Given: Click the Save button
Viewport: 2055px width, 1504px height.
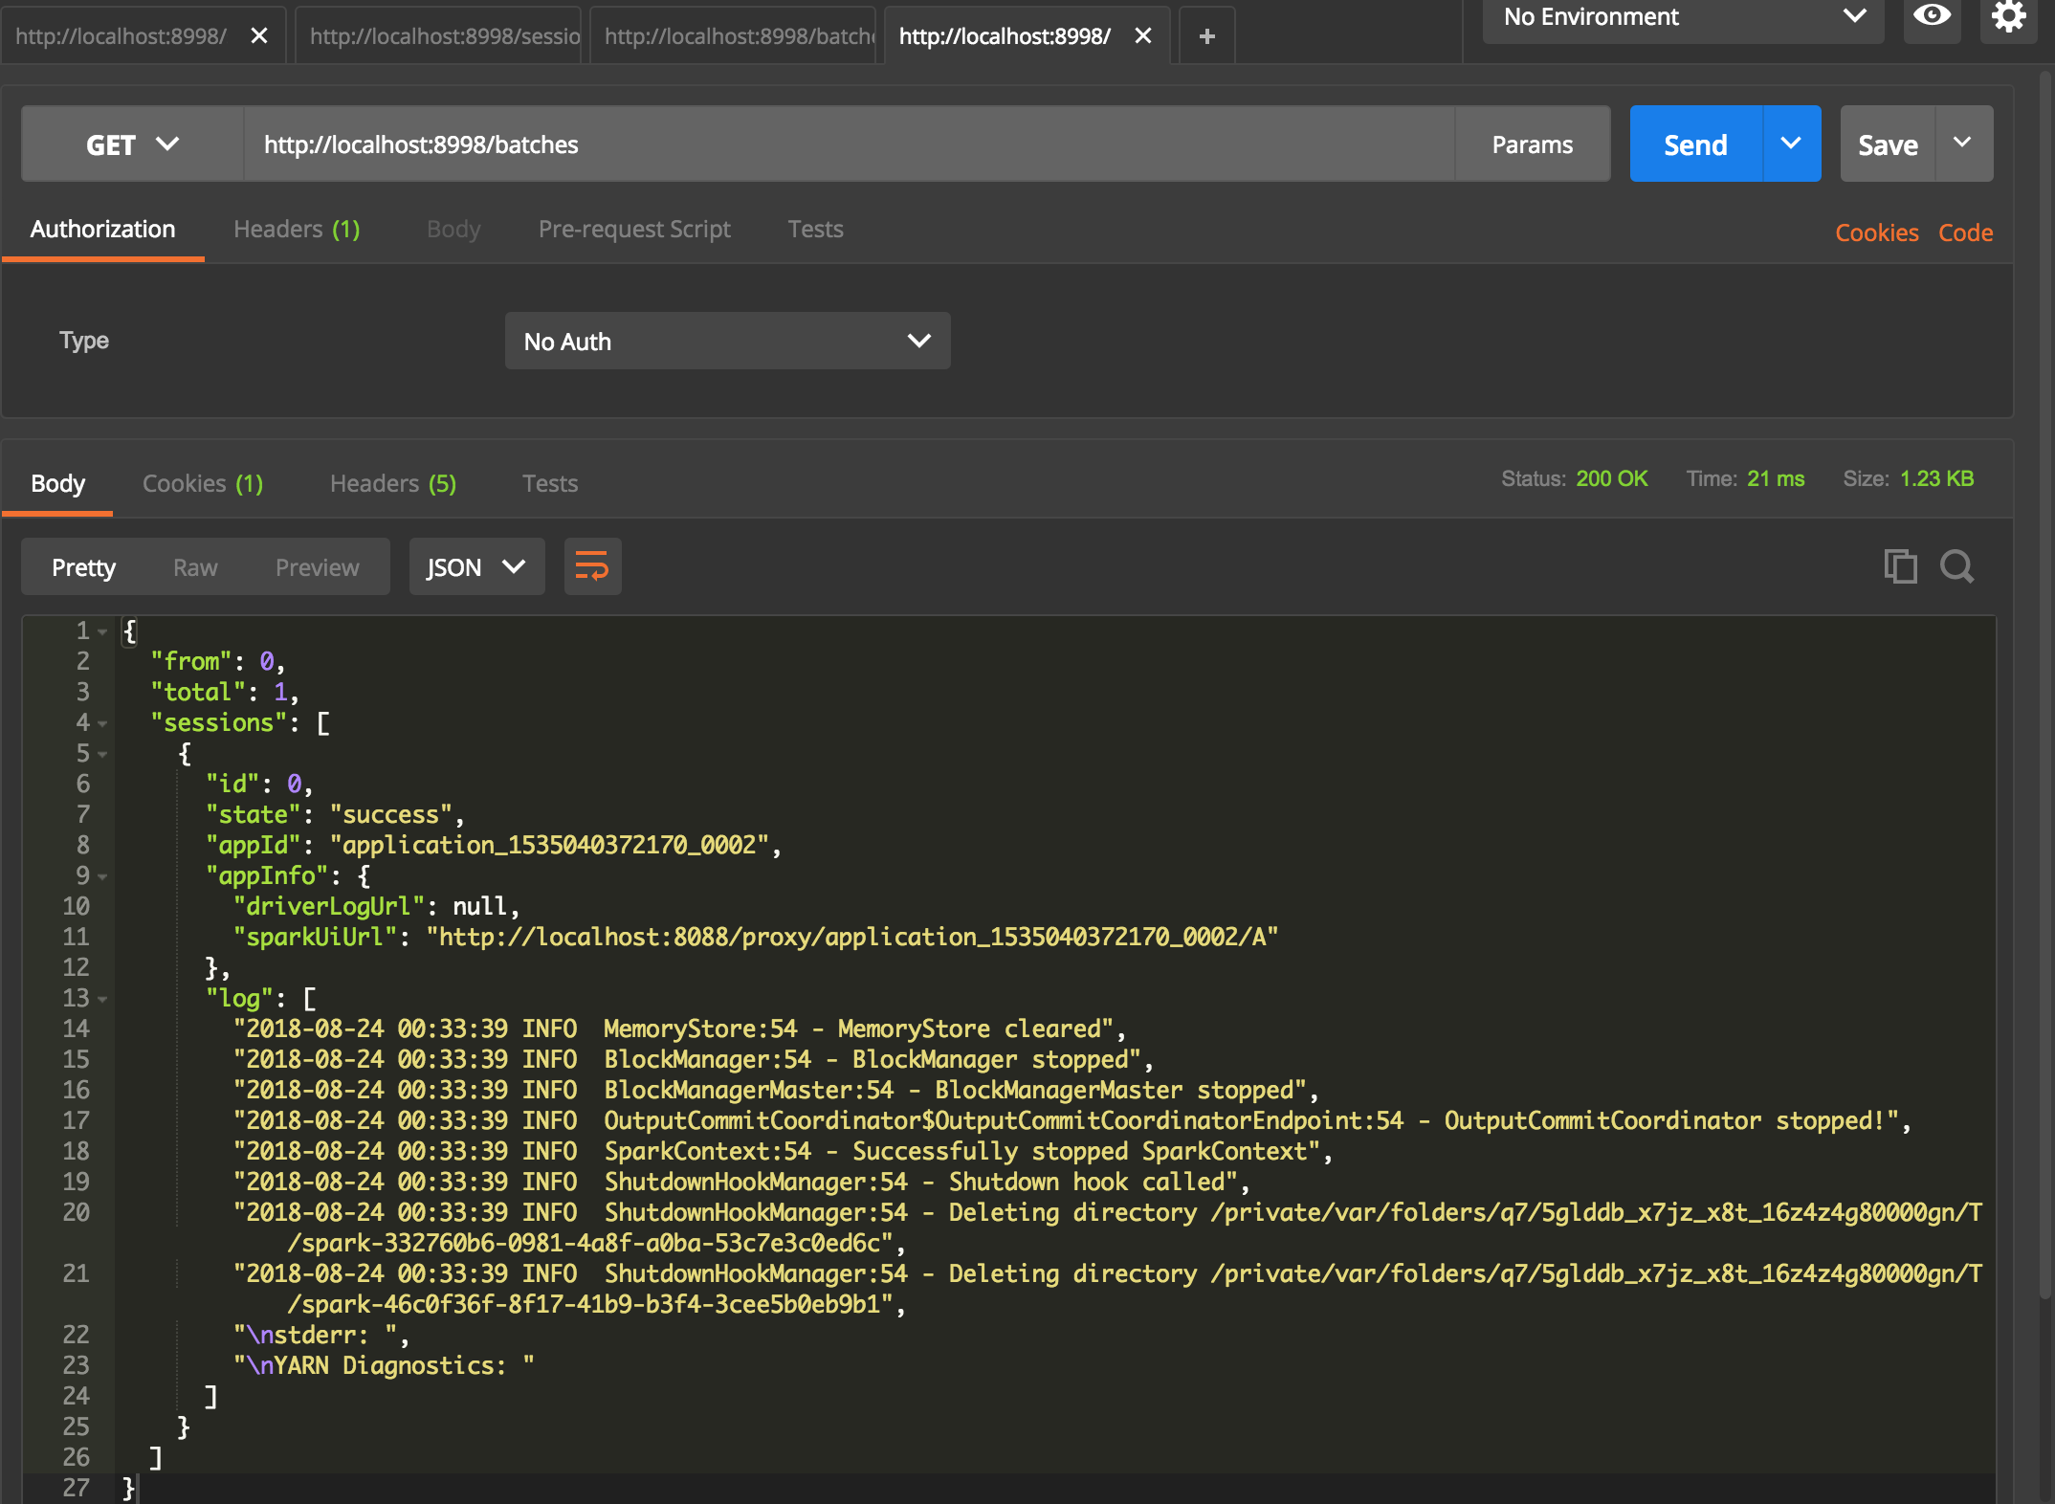Looking at the screenshot, I should (x=1888, y=144).
